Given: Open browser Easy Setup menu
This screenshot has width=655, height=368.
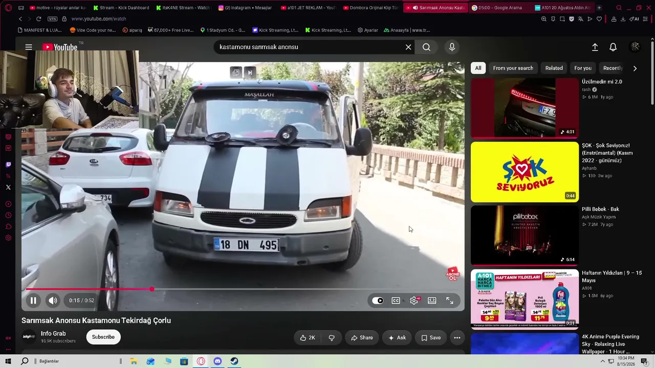Looking at the screenshot, I should coord(645,19).
